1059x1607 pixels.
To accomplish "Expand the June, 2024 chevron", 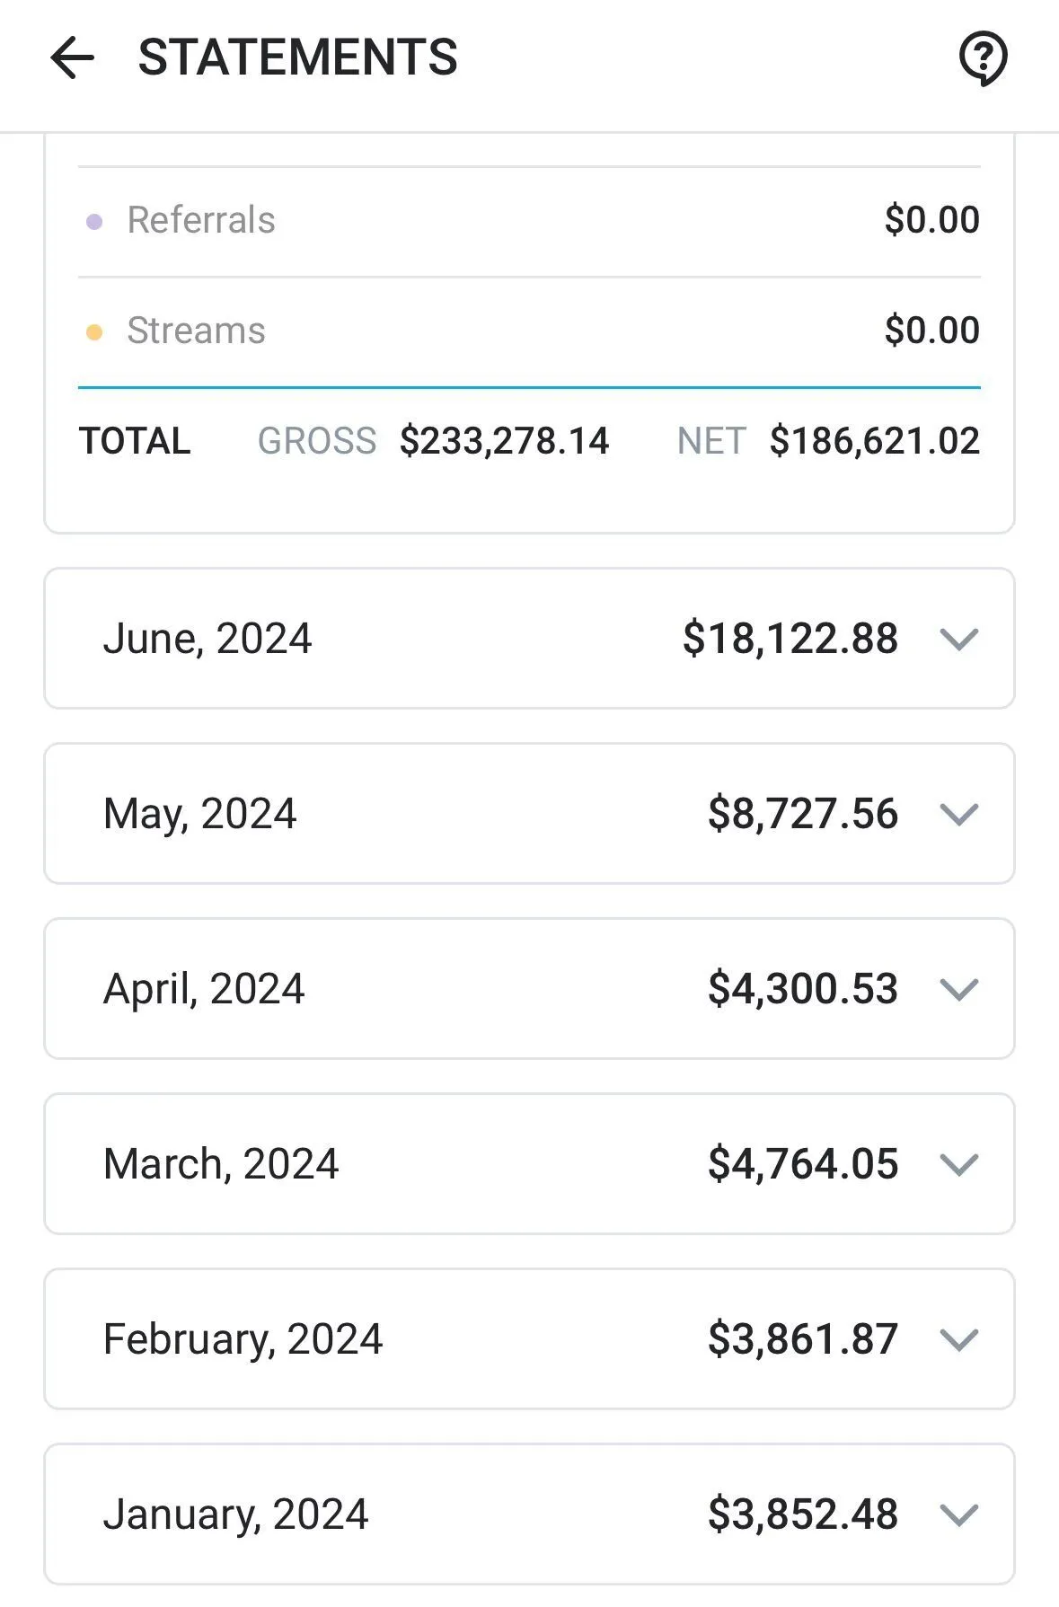I will coord(958,640).
